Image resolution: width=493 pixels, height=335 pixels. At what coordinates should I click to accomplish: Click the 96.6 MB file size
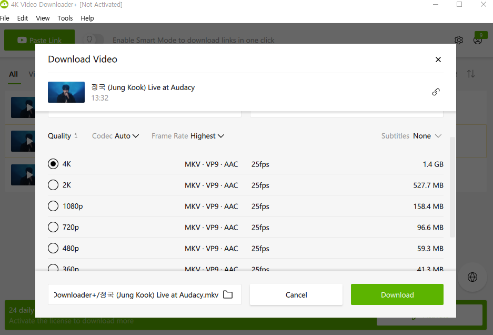point(430,228)
